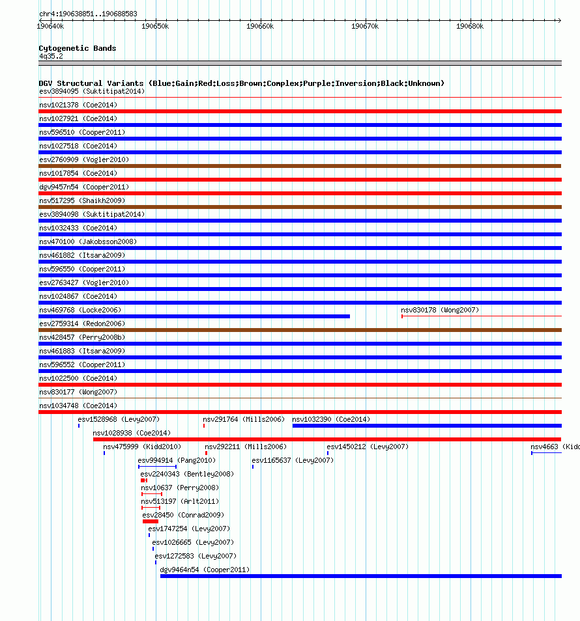The image size is (580, 621).
Task: Click the 190650k ruler position label
Action: (155, 27)
